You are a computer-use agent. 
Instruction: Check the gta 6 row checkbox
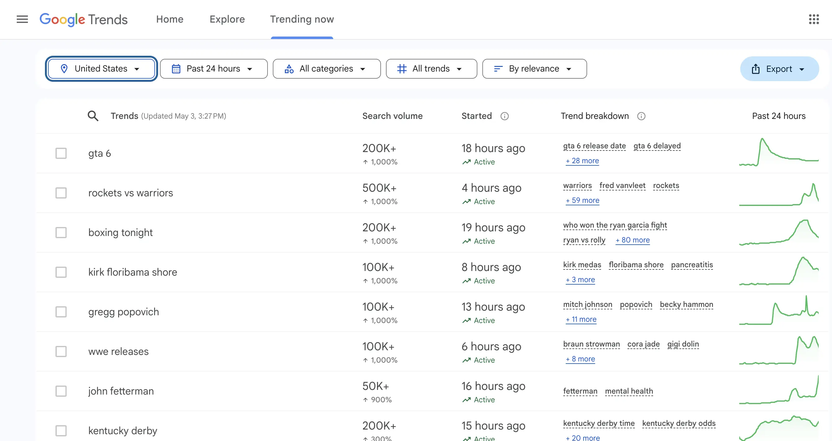(61, 153)
